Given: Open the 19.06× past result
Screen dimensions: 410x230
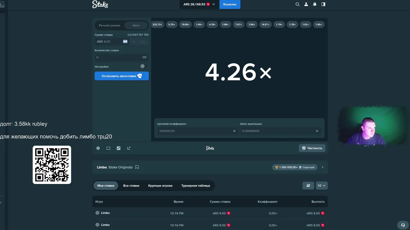Looking at the screenshot, I should tap(185, 25).
